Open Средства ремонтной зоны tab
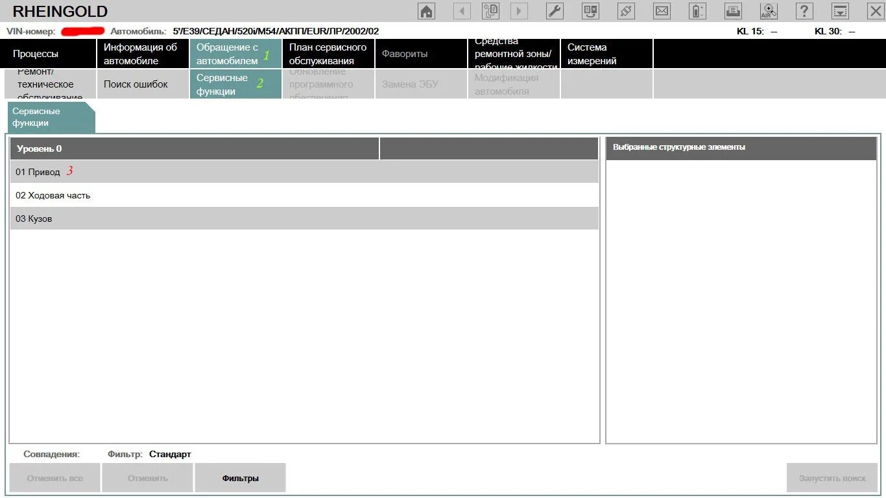 pyautogui.click(x=514, y=54)
